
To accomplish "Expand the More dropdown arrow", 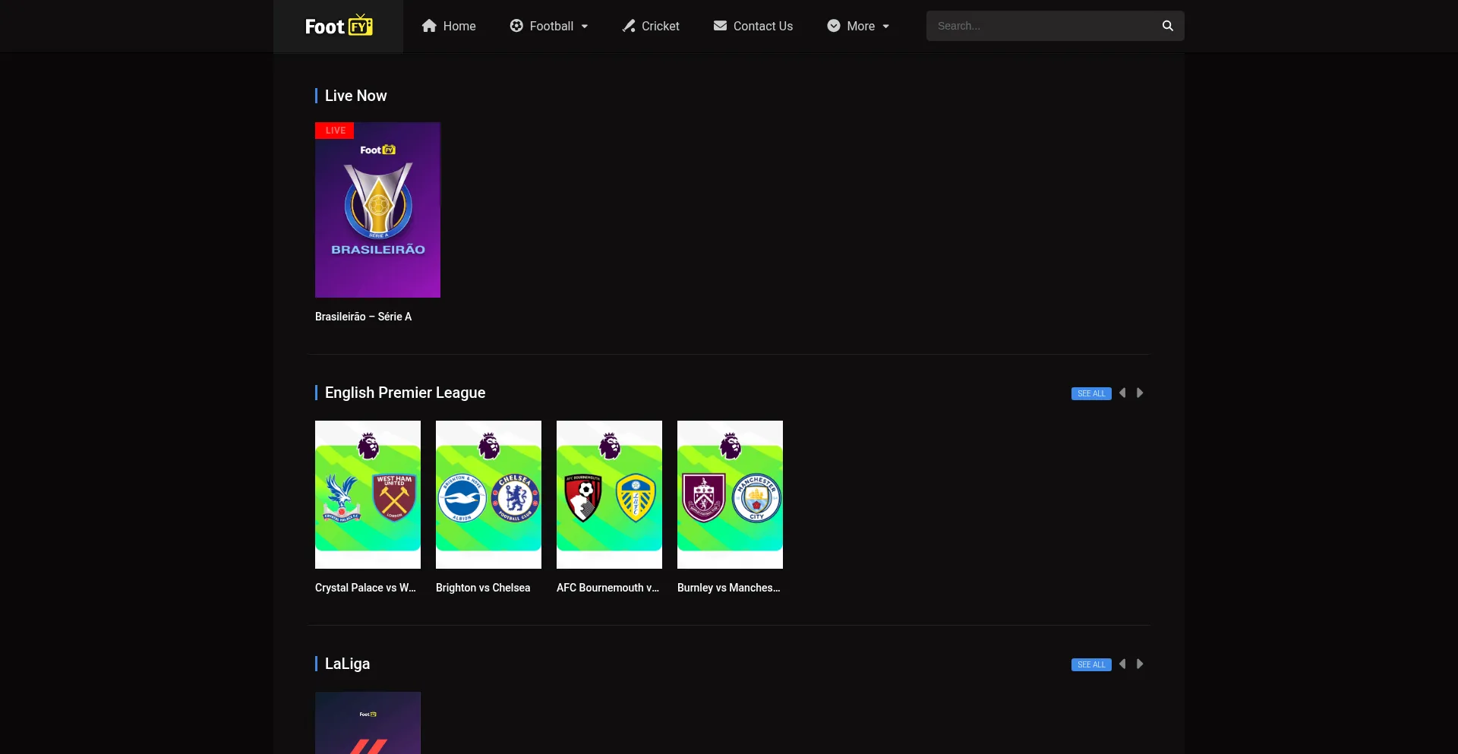I will click(x=886, y=27).
